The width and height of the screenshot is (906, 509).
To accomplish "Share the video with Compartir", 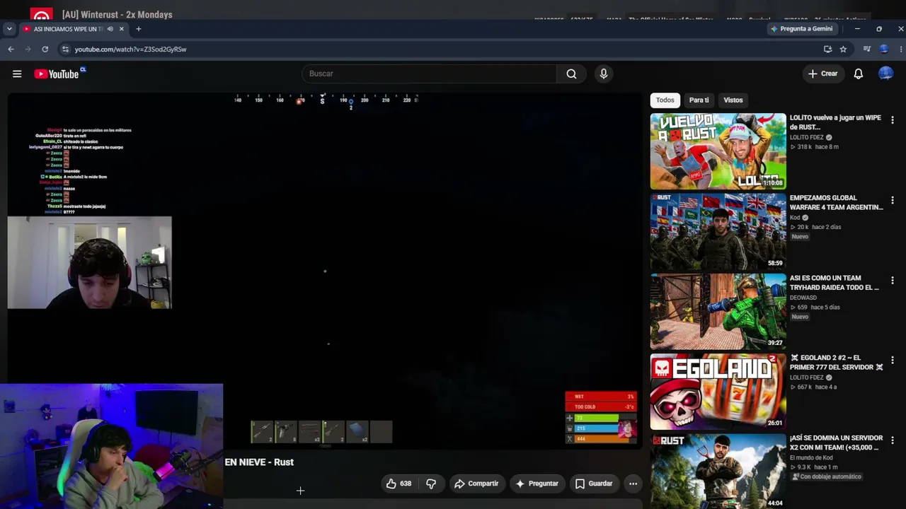I will coord(476,484).
